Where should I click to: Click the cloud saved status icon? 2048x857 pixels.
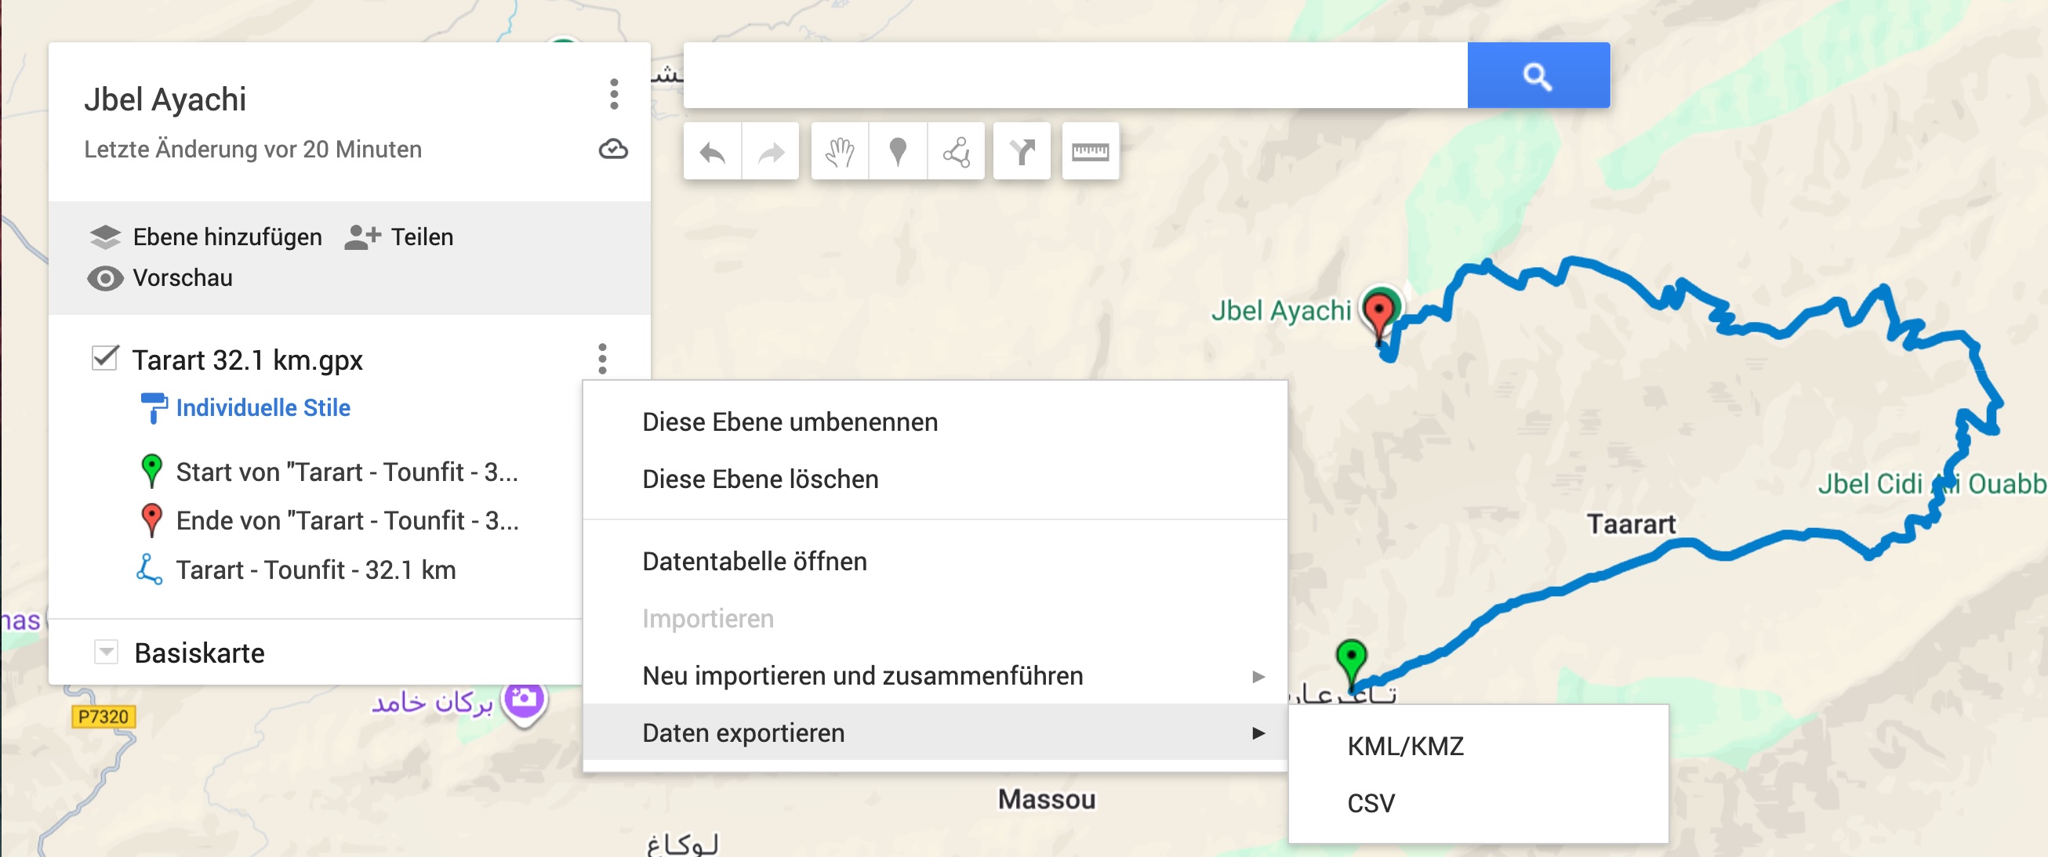(613, 150)
